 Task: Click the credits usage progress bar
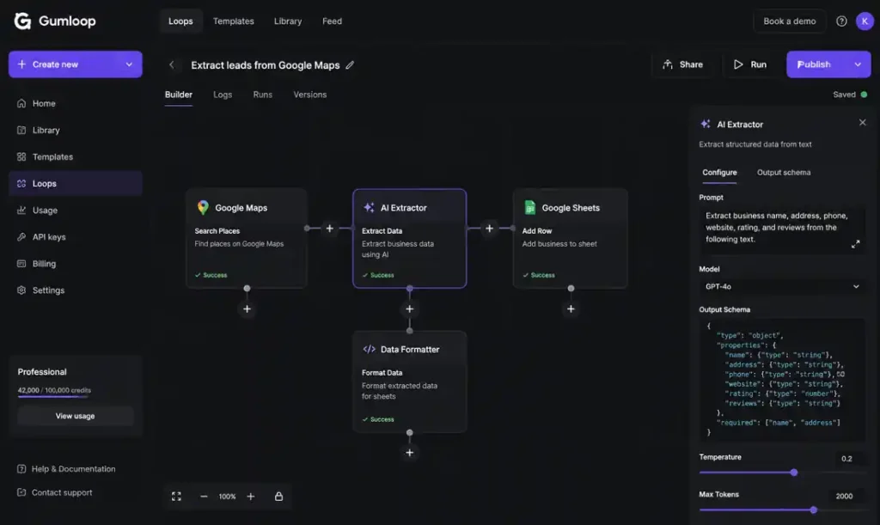pyautogui.click(x=52, y=397)
